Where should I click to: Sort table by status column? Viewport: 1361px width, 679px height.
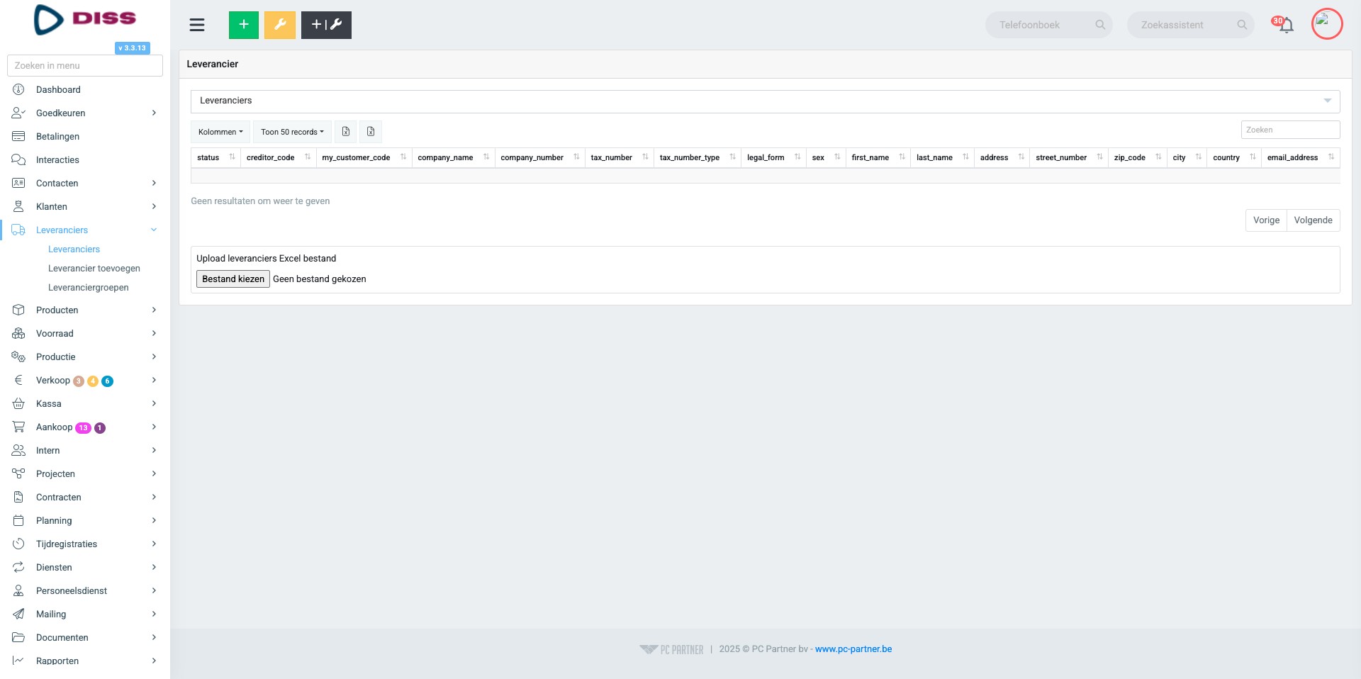[215, 157]
